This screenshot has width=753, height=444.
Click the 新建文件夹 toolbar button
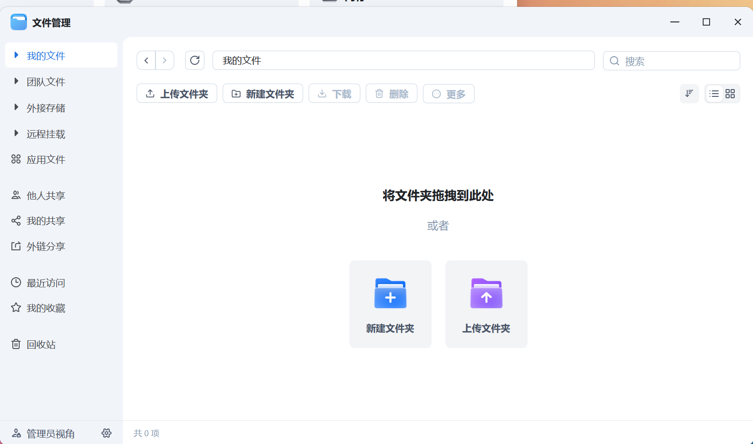pos(263,94)
